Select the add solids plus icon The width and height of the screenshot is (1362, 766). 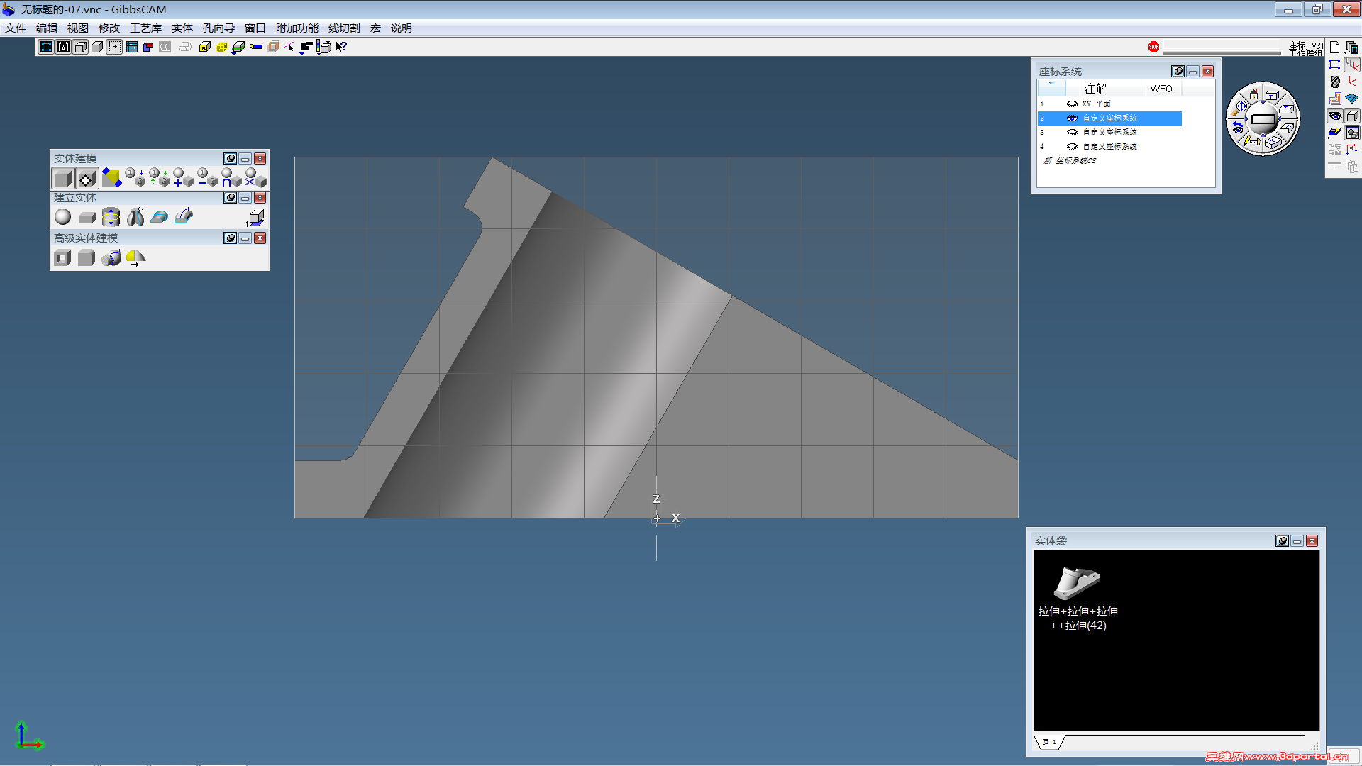point(182,178)
